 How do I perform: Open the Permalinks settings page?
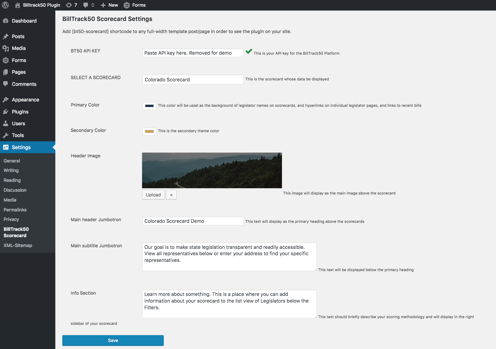pos(15,210)
